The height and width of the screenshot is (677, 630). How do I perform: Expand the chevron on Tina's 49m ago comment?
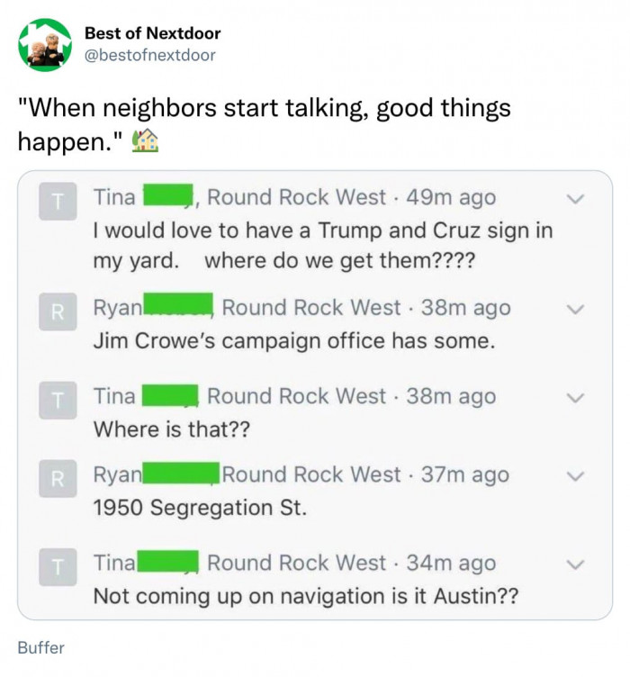[578, 198]
